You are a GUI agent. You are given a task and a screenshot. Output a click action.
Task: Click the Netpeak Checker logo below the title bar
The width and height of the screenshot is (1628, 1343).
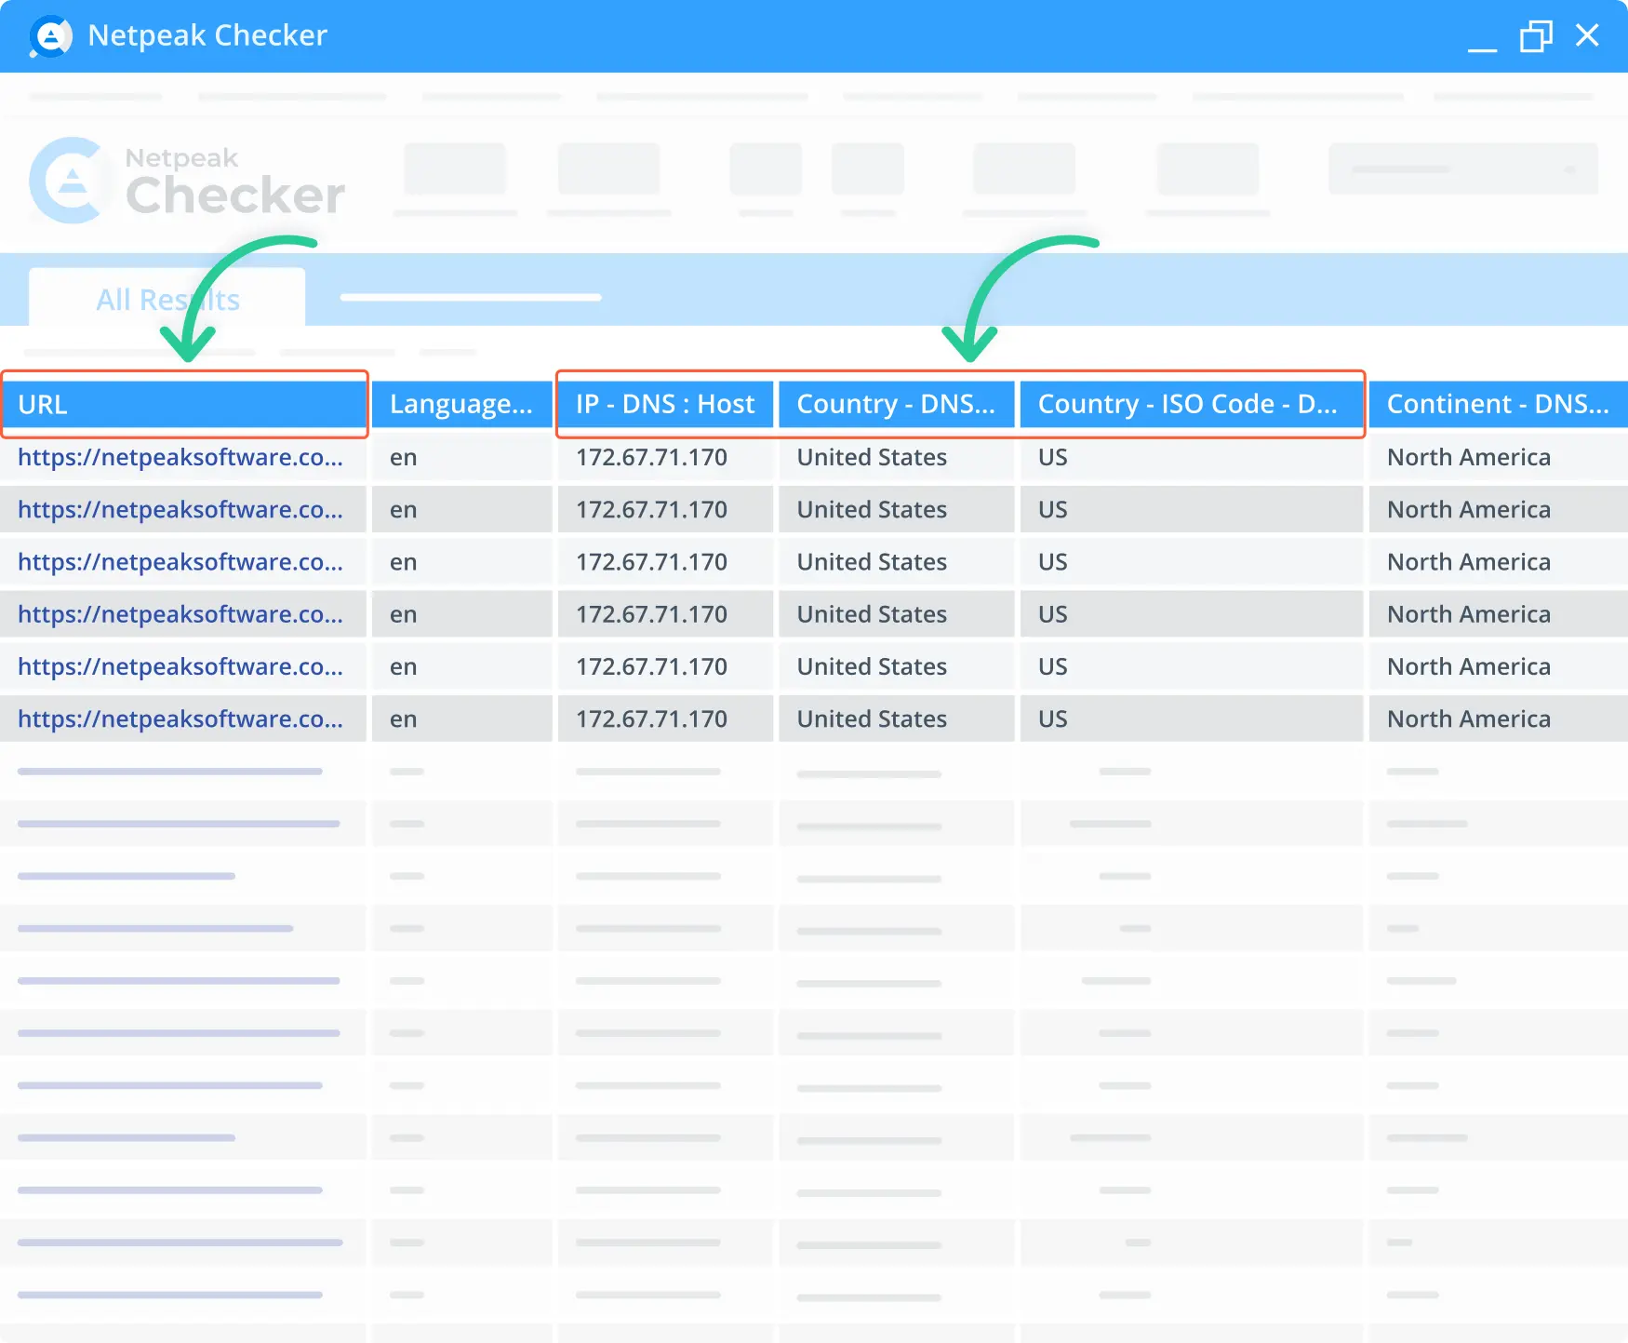coord(187,181)
